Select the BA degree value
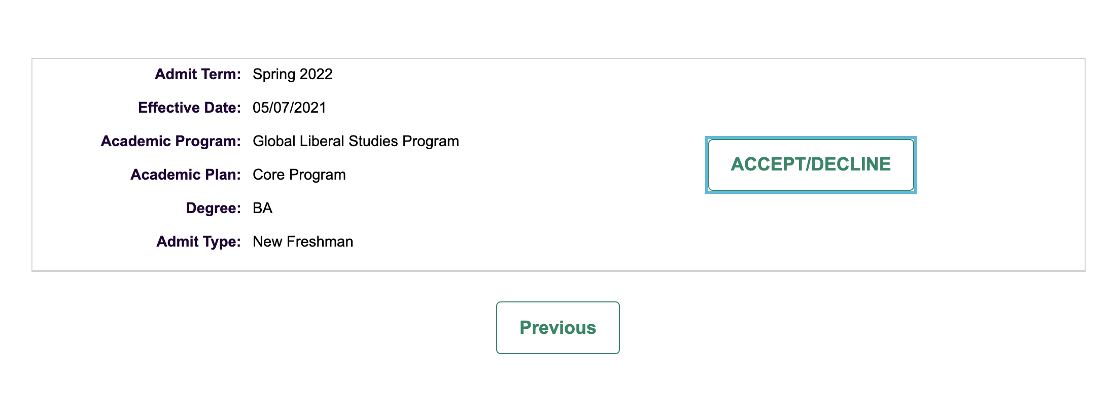Viewport: 1111px width, 412px height. point(262,208)
